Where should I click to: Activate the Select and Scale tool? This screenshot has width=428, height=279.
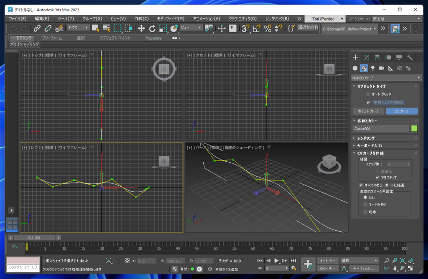(x=163, y=28)
